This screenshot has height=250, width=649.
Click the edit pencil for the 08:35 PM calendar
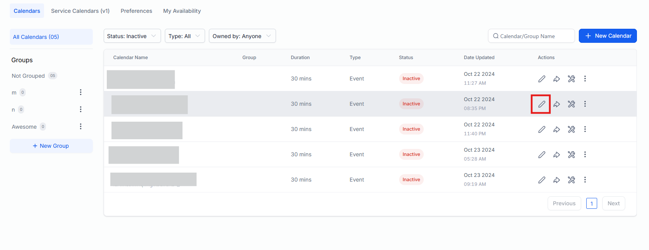pyautogui.click(x=541, y=104)
